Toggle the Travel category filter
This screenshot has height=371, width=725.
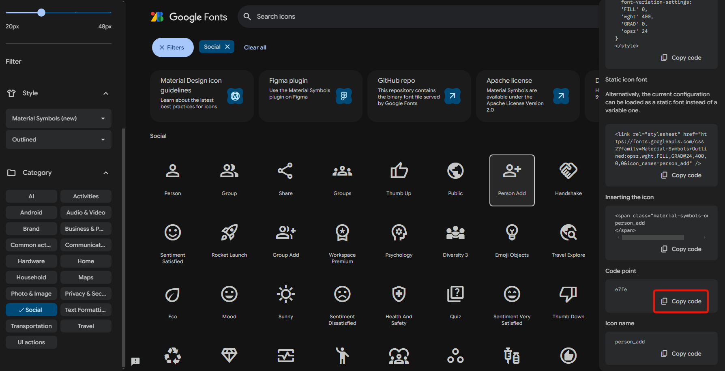click(86, 326)
